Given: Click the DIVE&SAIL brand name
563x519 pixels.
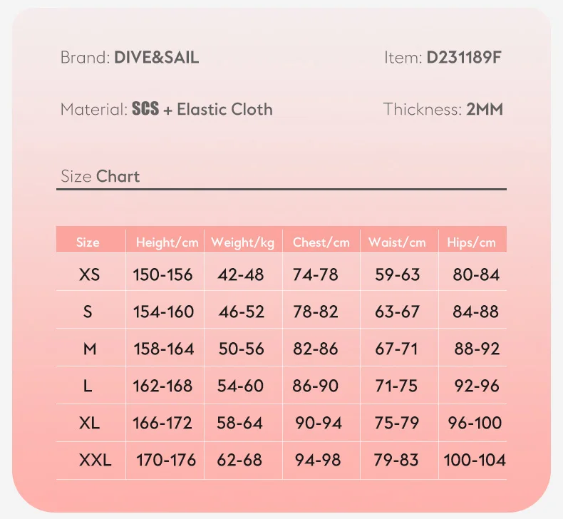Looking at the screenshot, I should [x=156, y=58].
